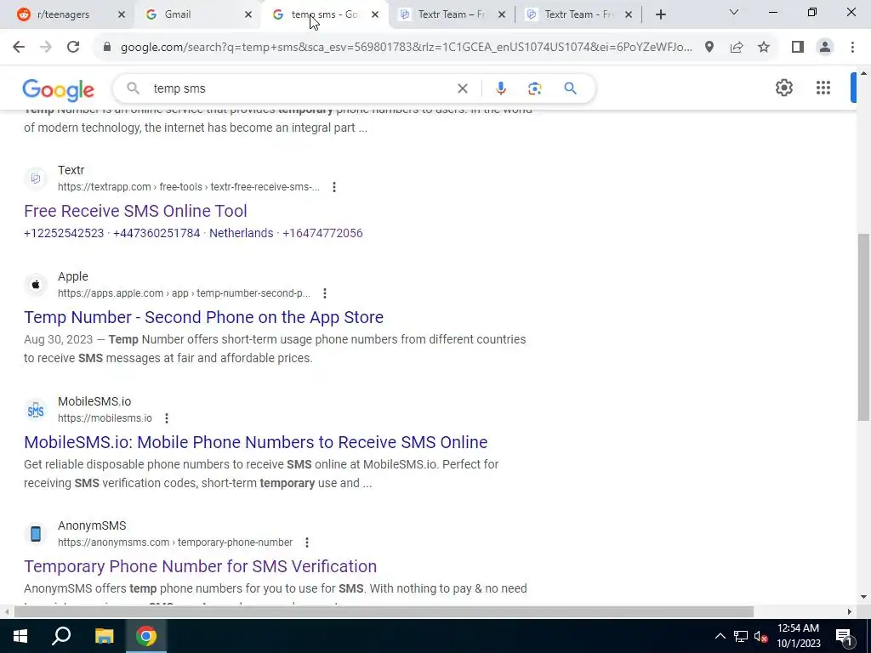Image resolution: width=871 pixels, height=653 pixels.
Task: Click Textr site favicon
Action: [x=36, y=179]
